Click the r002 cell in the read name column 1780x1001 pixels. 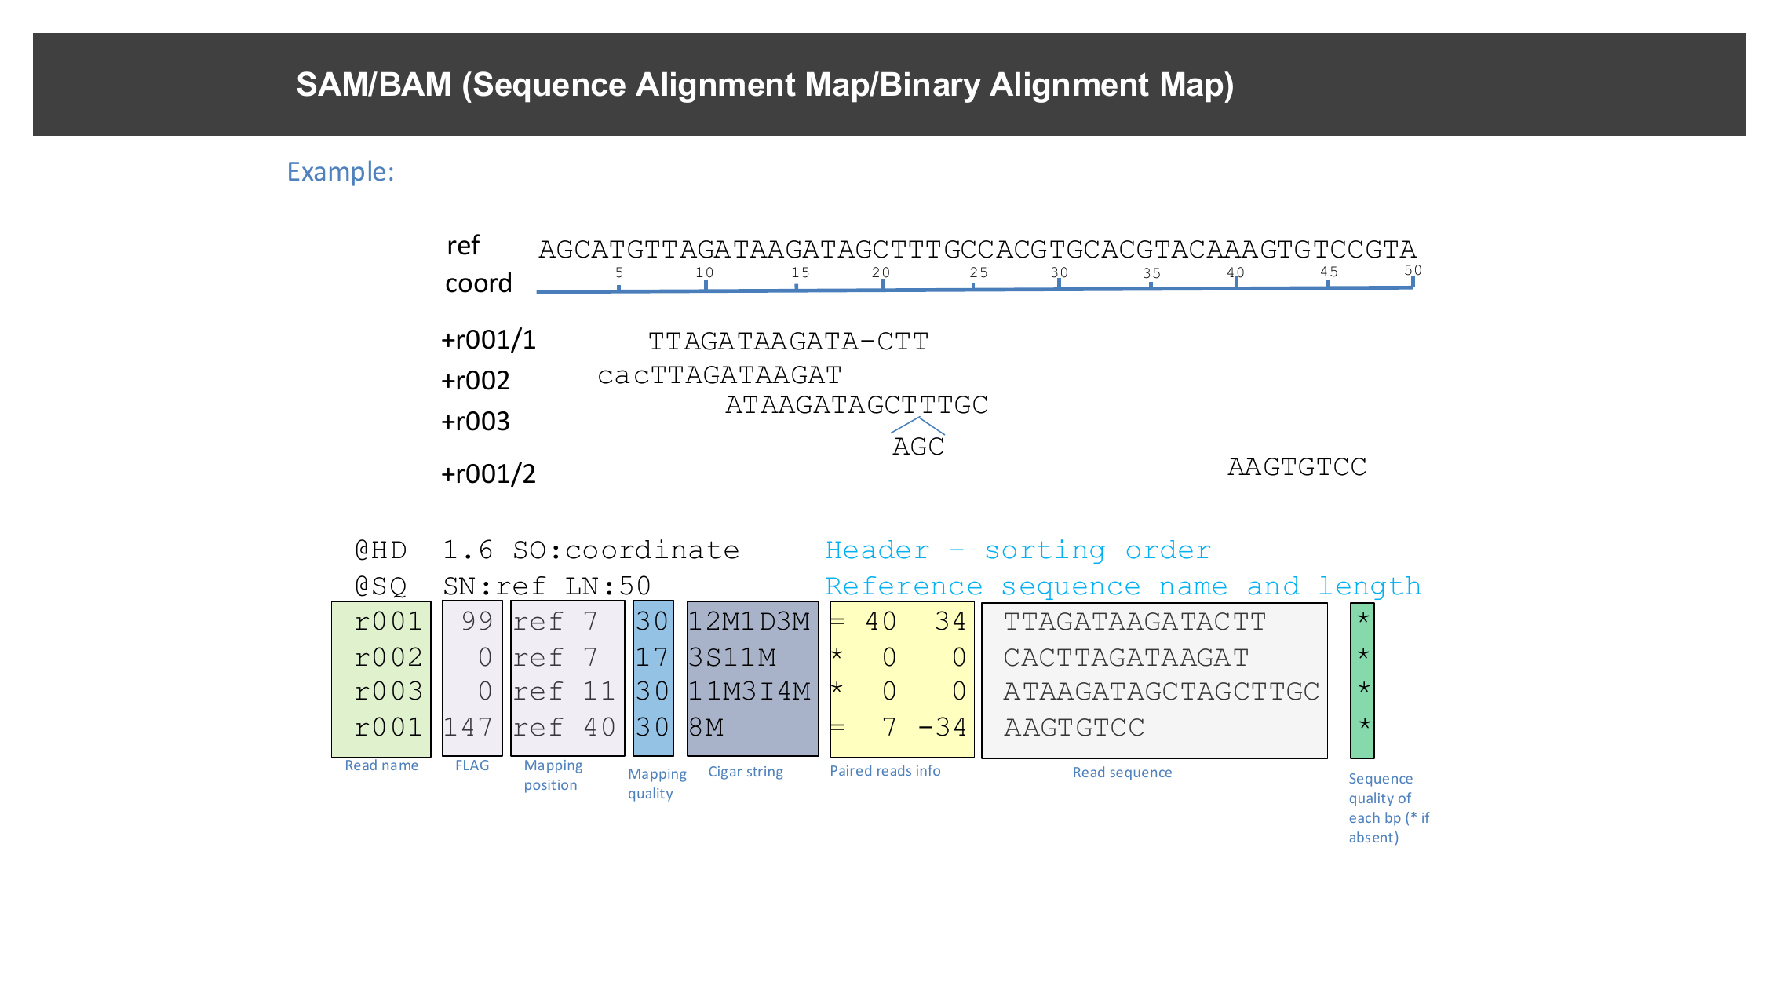pos(388,657)
